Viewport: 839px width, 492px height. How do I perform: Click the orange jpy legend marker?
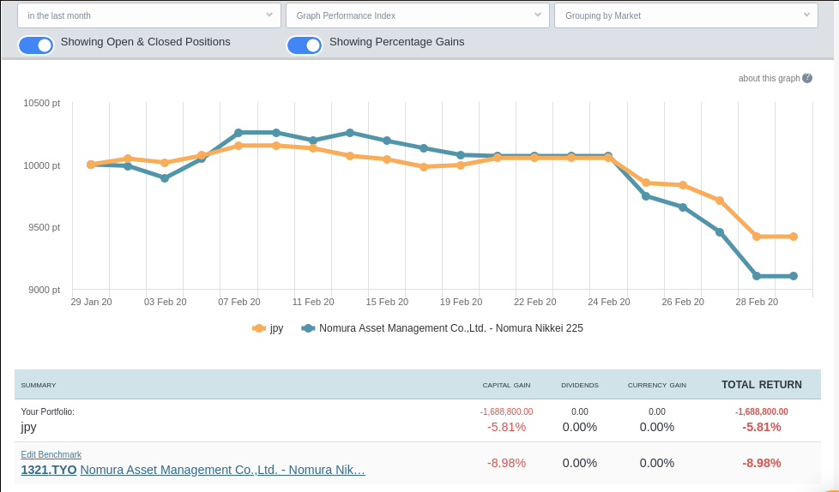[x=259, y=328]
